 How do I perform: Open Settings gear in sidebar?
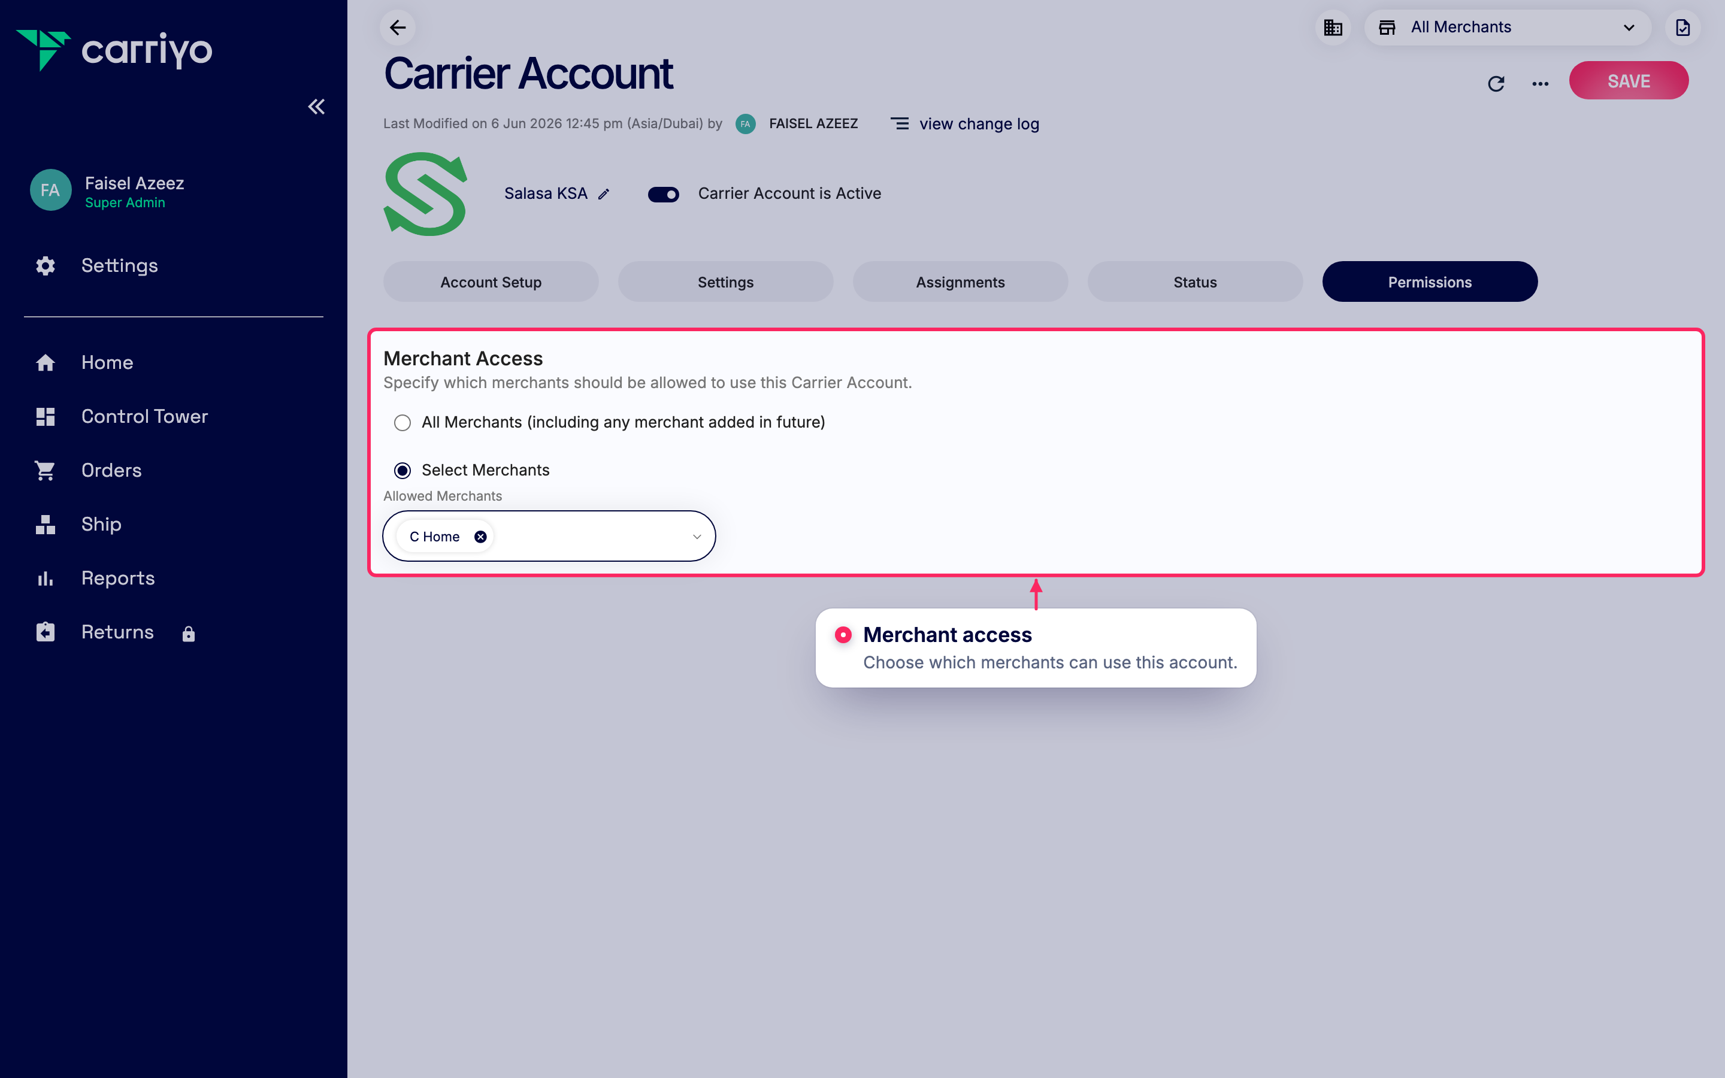click(x=46, y=266)
